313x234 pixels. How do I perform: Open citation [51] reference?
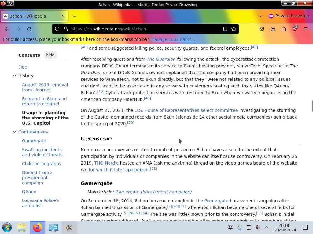click(153, 168)
